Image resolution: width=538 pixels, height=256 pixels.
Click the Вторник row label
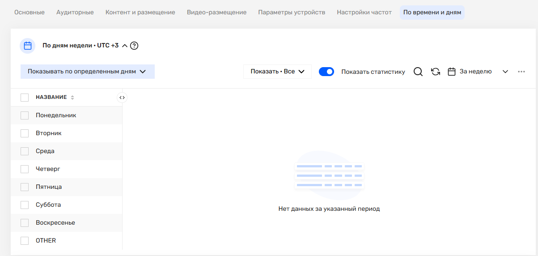click(49, 133)
